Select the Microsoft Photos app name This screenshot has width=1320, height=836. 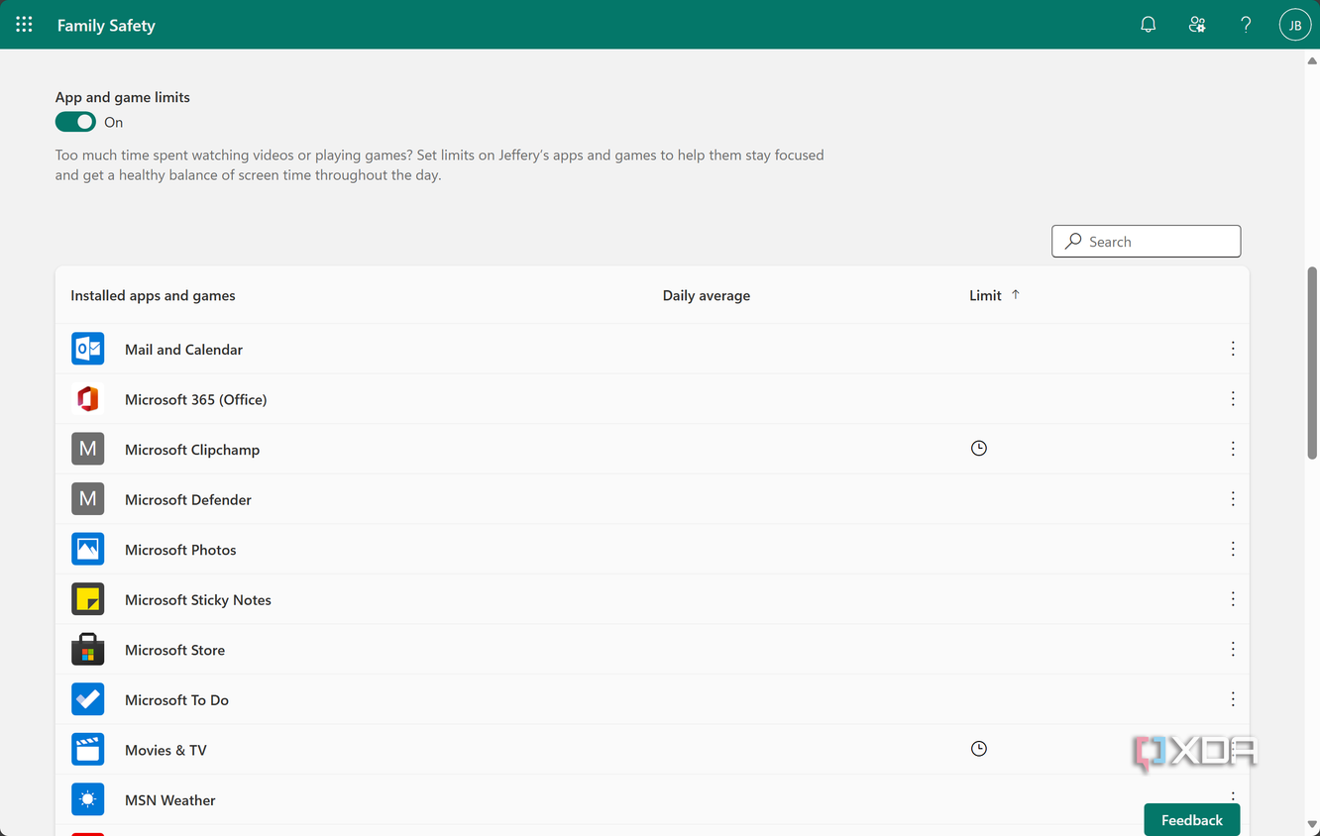[180, 550]
